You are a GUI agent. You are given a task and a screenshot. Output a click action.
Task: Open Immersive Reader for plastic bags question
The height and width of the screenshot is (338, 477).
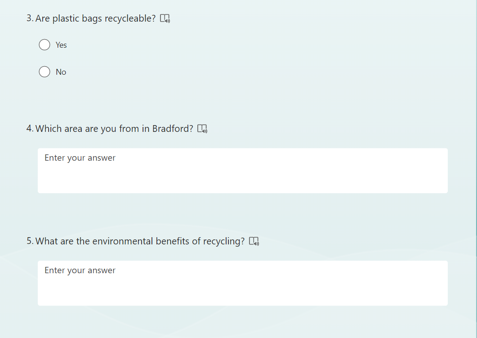point(165,19)
